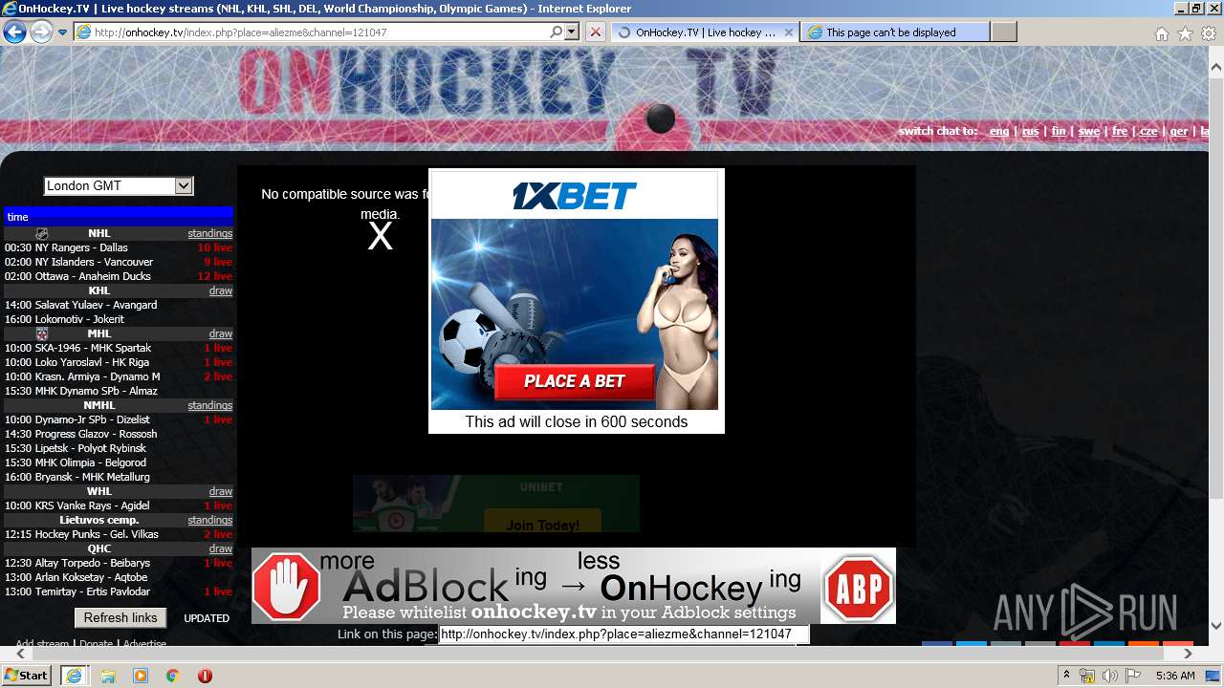The width and height of the screenshot is (1224, 688).
Task: Open the volume speaker tray icon
Action: click(1109, 676)
